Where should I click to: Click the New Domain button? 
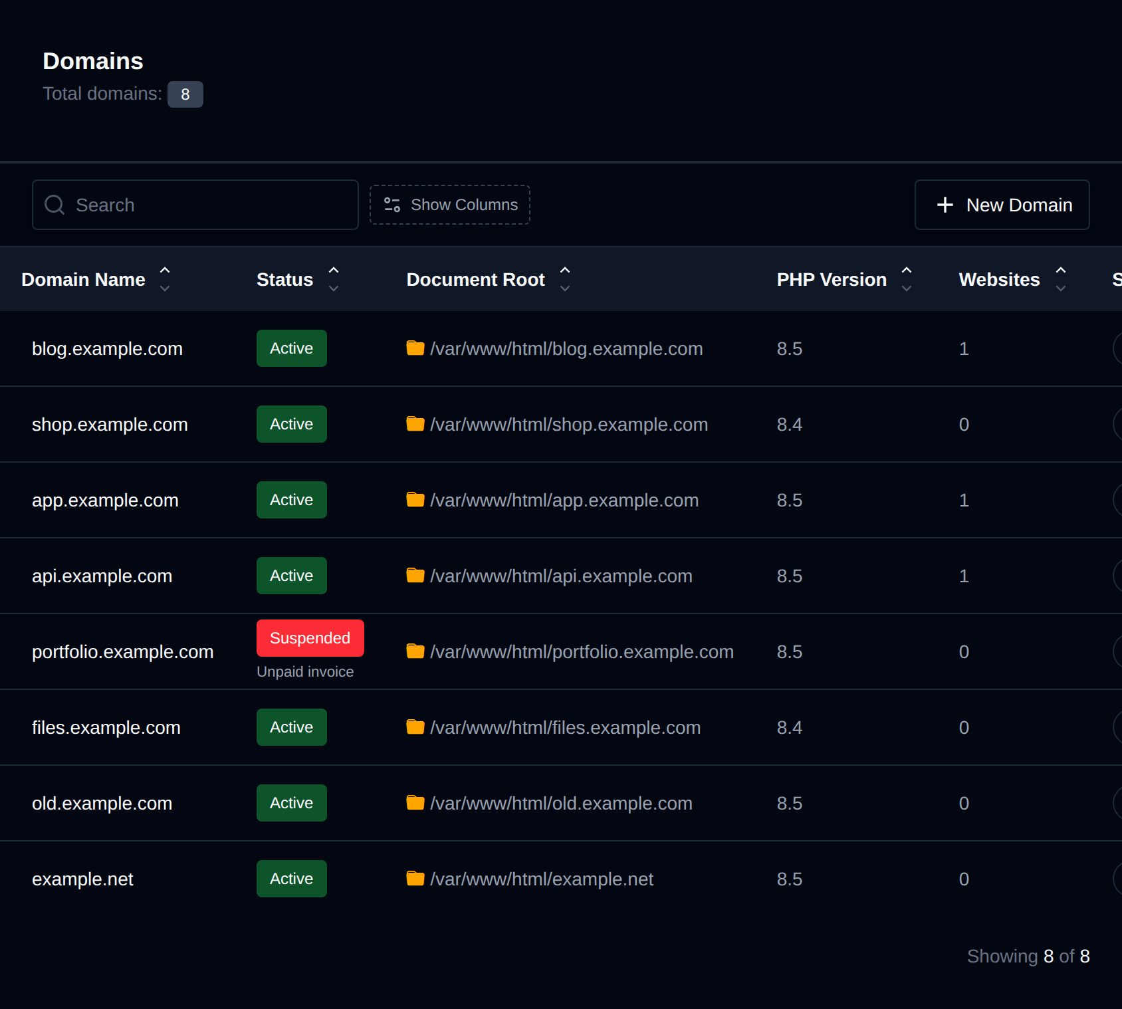1002,205
